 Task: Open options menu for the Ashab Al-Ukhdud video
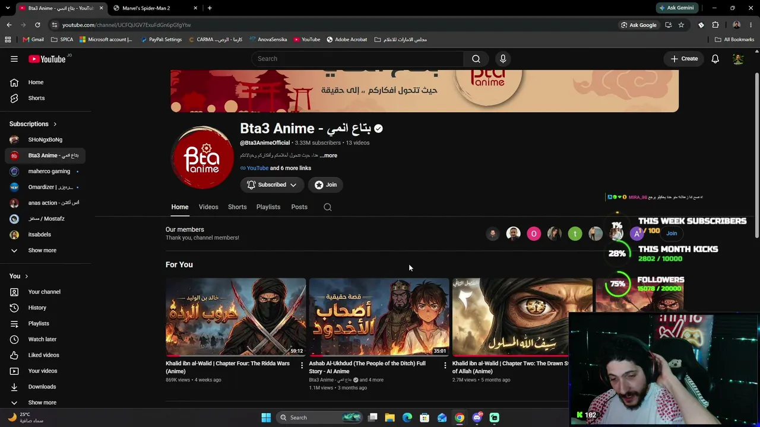click(445, 365)
